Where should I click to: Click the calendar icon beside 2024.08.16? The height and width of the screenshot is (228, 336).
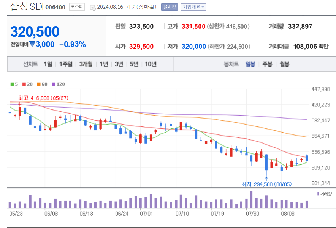(x=93, y=8)
